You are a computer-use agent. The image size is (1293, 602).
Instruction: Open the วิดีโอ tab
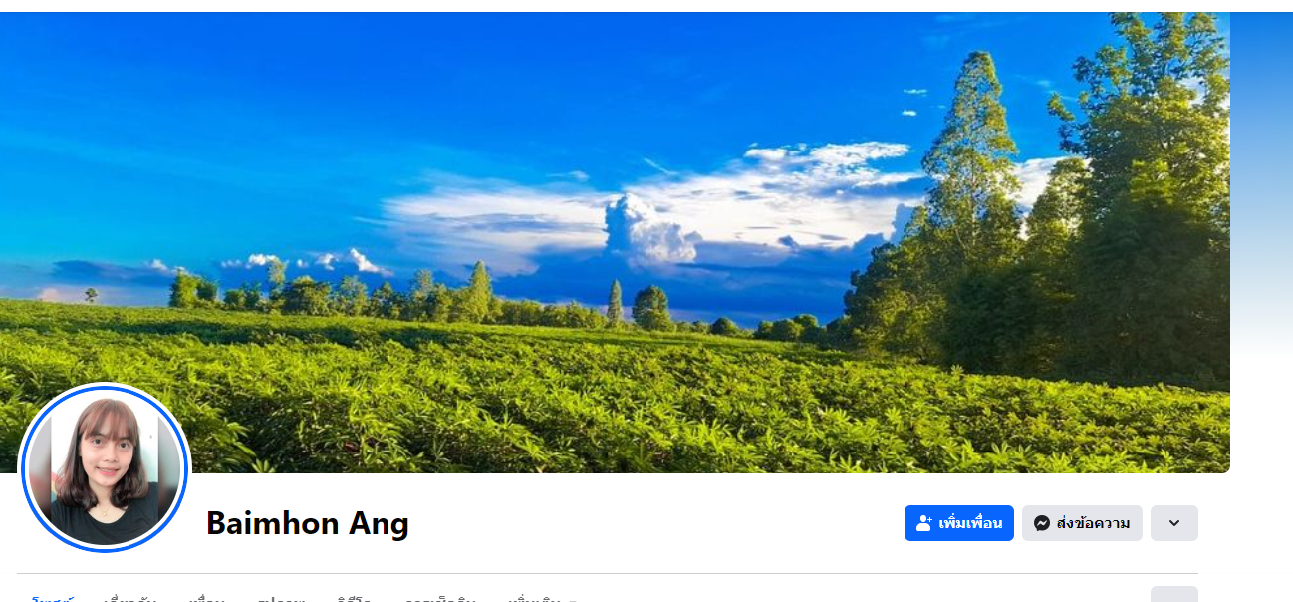(355, 600)
